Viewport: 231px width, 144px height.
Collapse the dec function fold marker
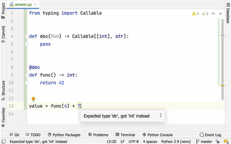click(27, 36)
